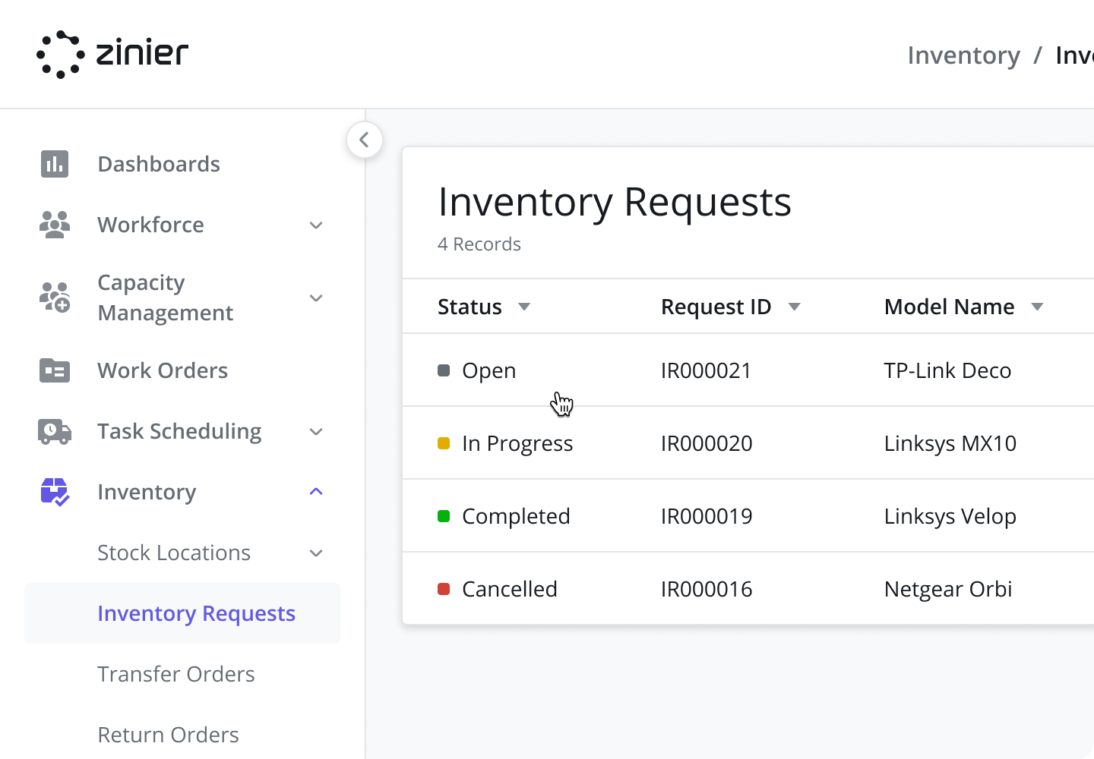Expand the Stock Locations chevron

316,553
